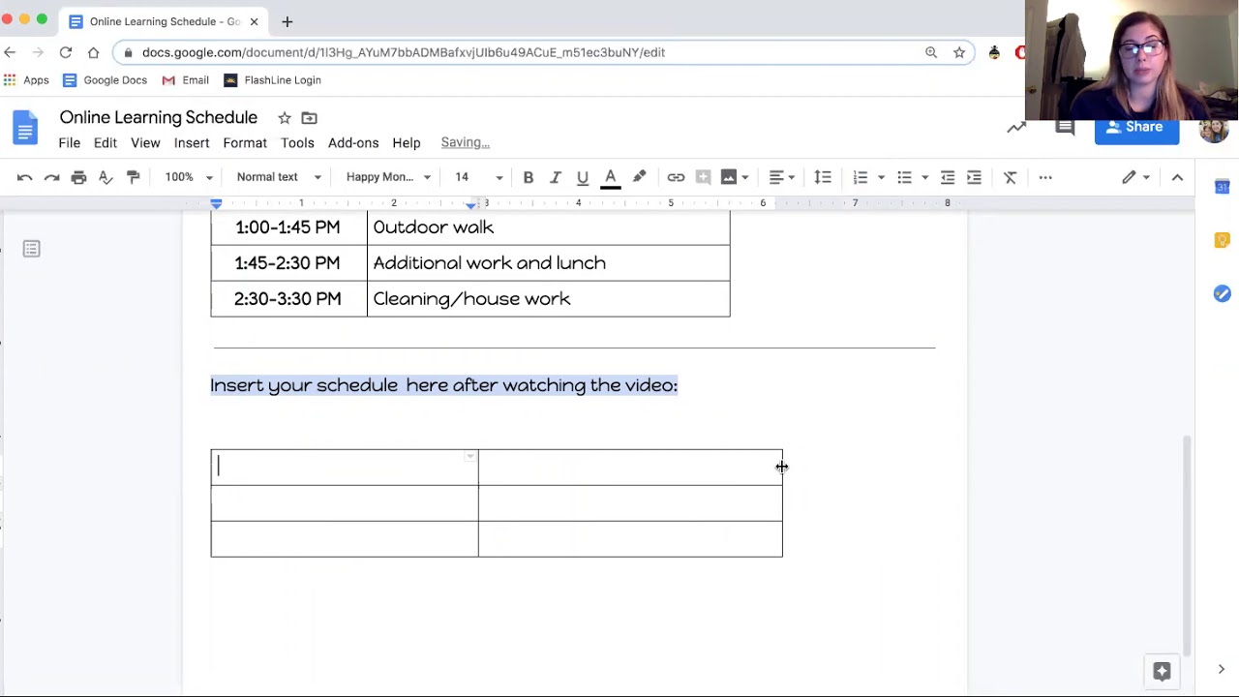Click the blue Share button
1239x697 pixels.
click(x=1136, y=127)
